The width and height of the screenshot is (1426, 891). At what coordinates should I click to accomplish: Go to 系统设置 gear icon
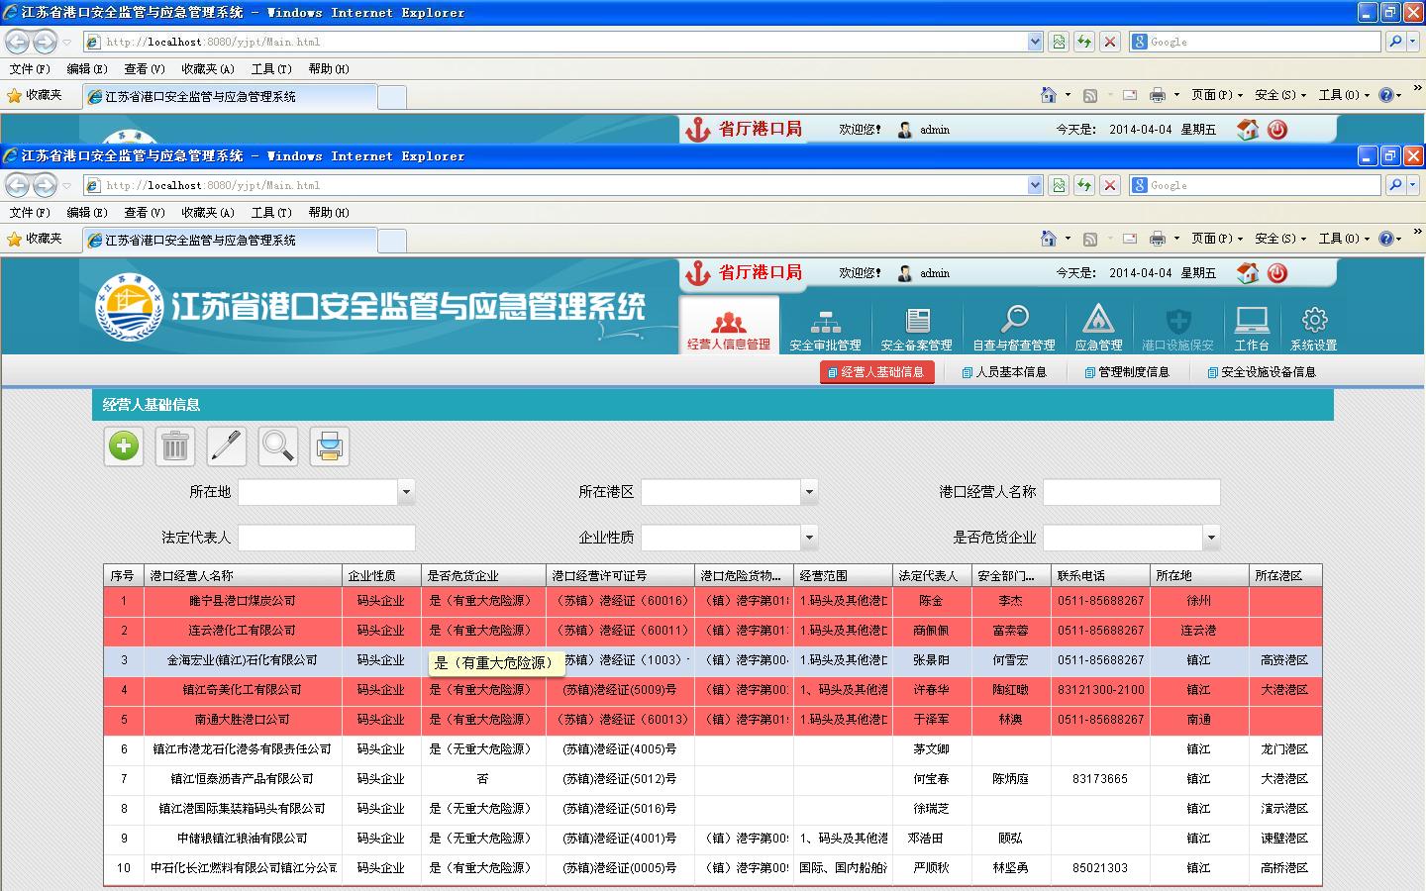pyautogui.click(x=1313, y=328)
